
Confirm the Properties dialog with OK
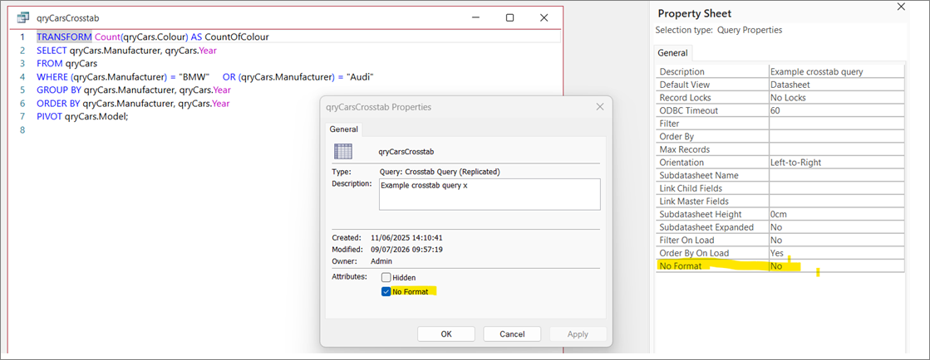pos(446,334)
